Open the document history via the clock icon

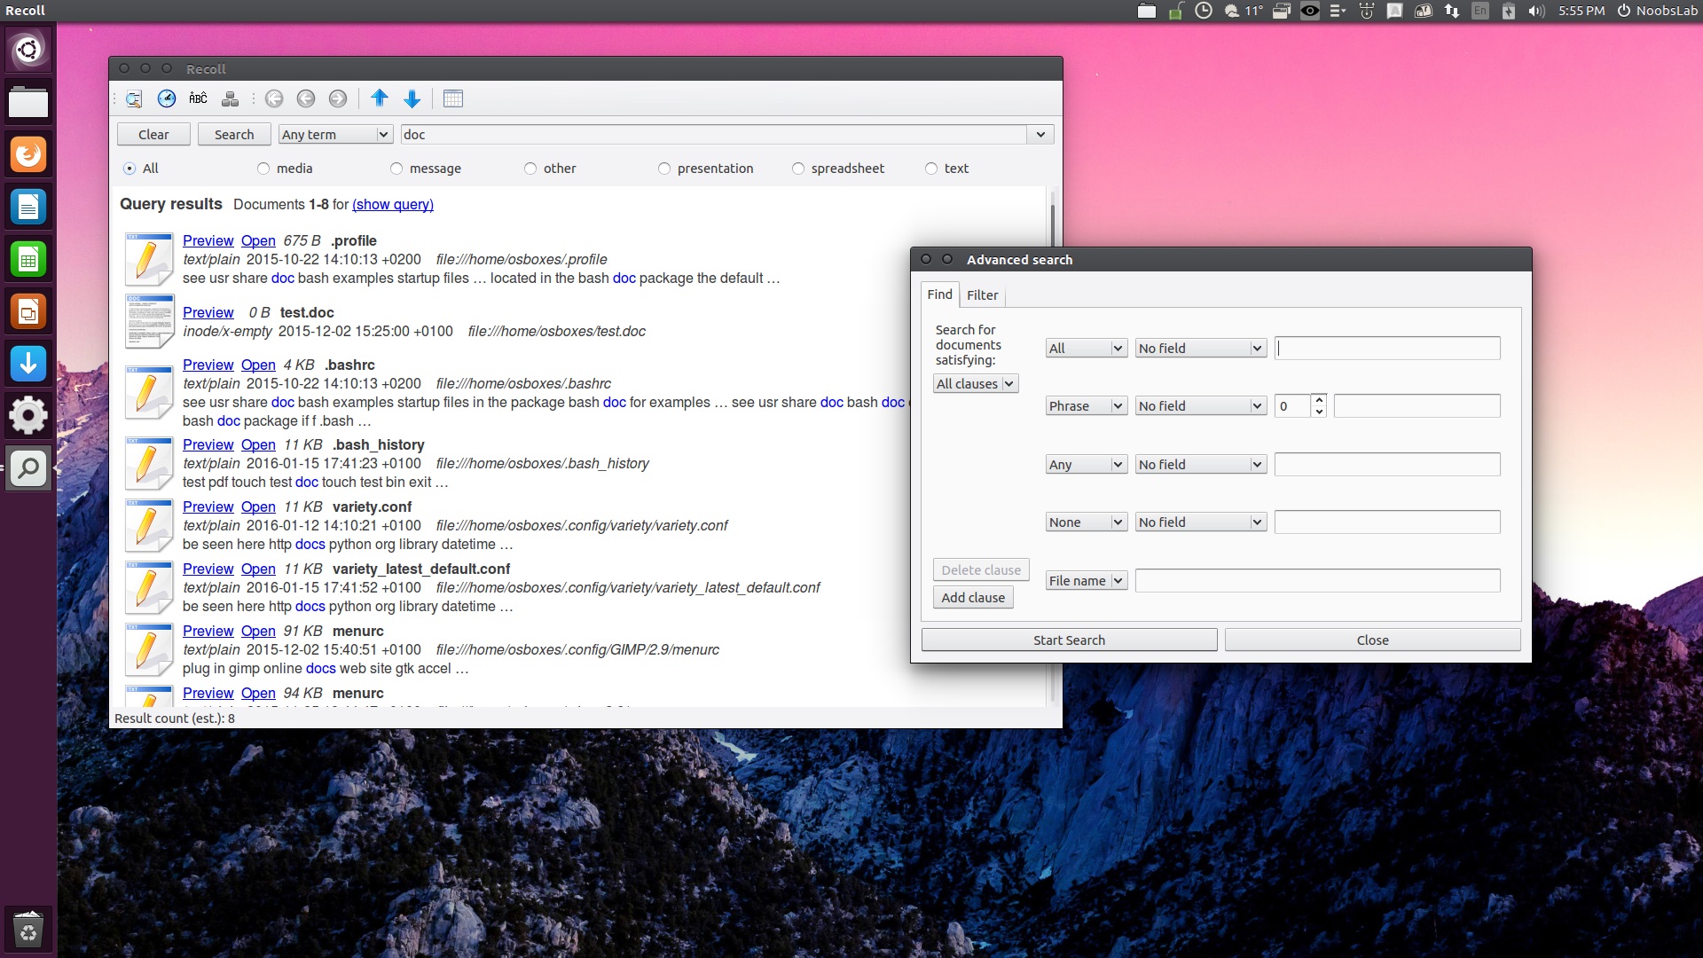pyautogui.click(x=167, y=98)
